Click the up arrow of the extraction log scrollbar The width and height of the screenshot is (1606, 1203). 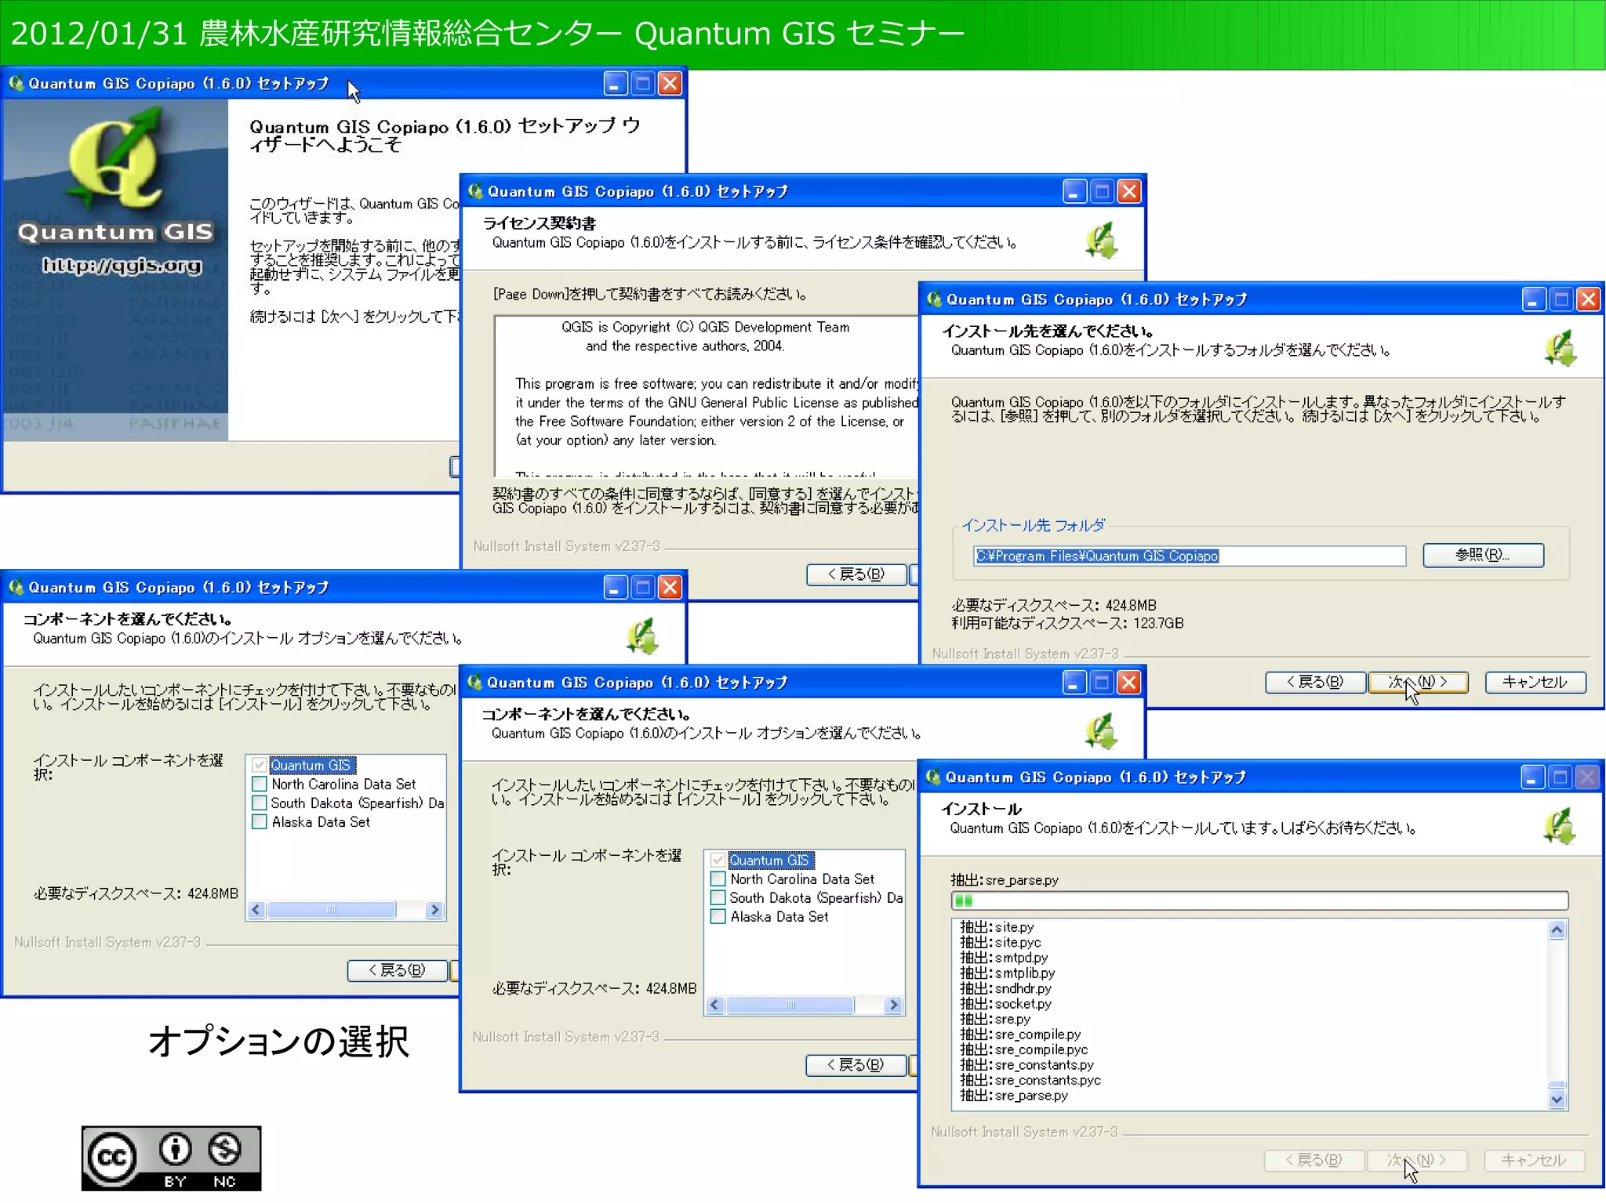(x=1557, y=929)
